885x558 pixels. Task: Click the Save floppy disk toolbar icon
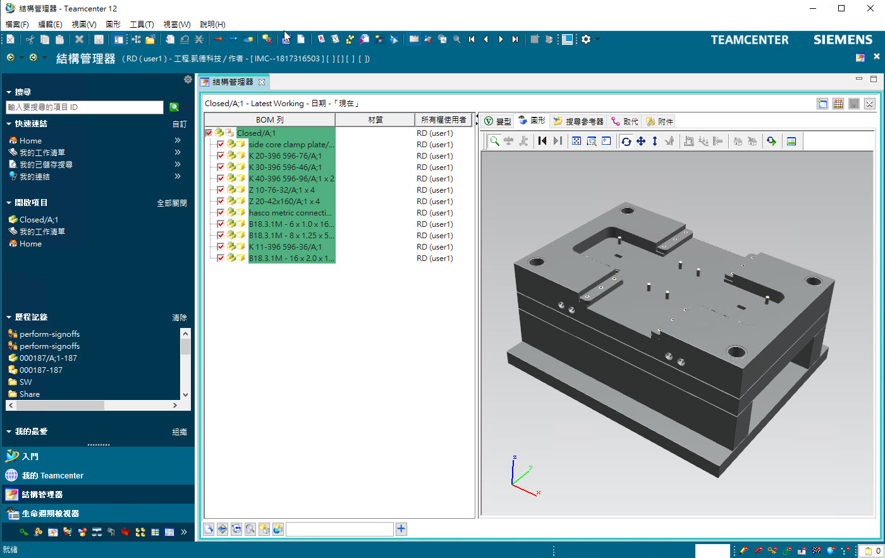click(99, 39)
